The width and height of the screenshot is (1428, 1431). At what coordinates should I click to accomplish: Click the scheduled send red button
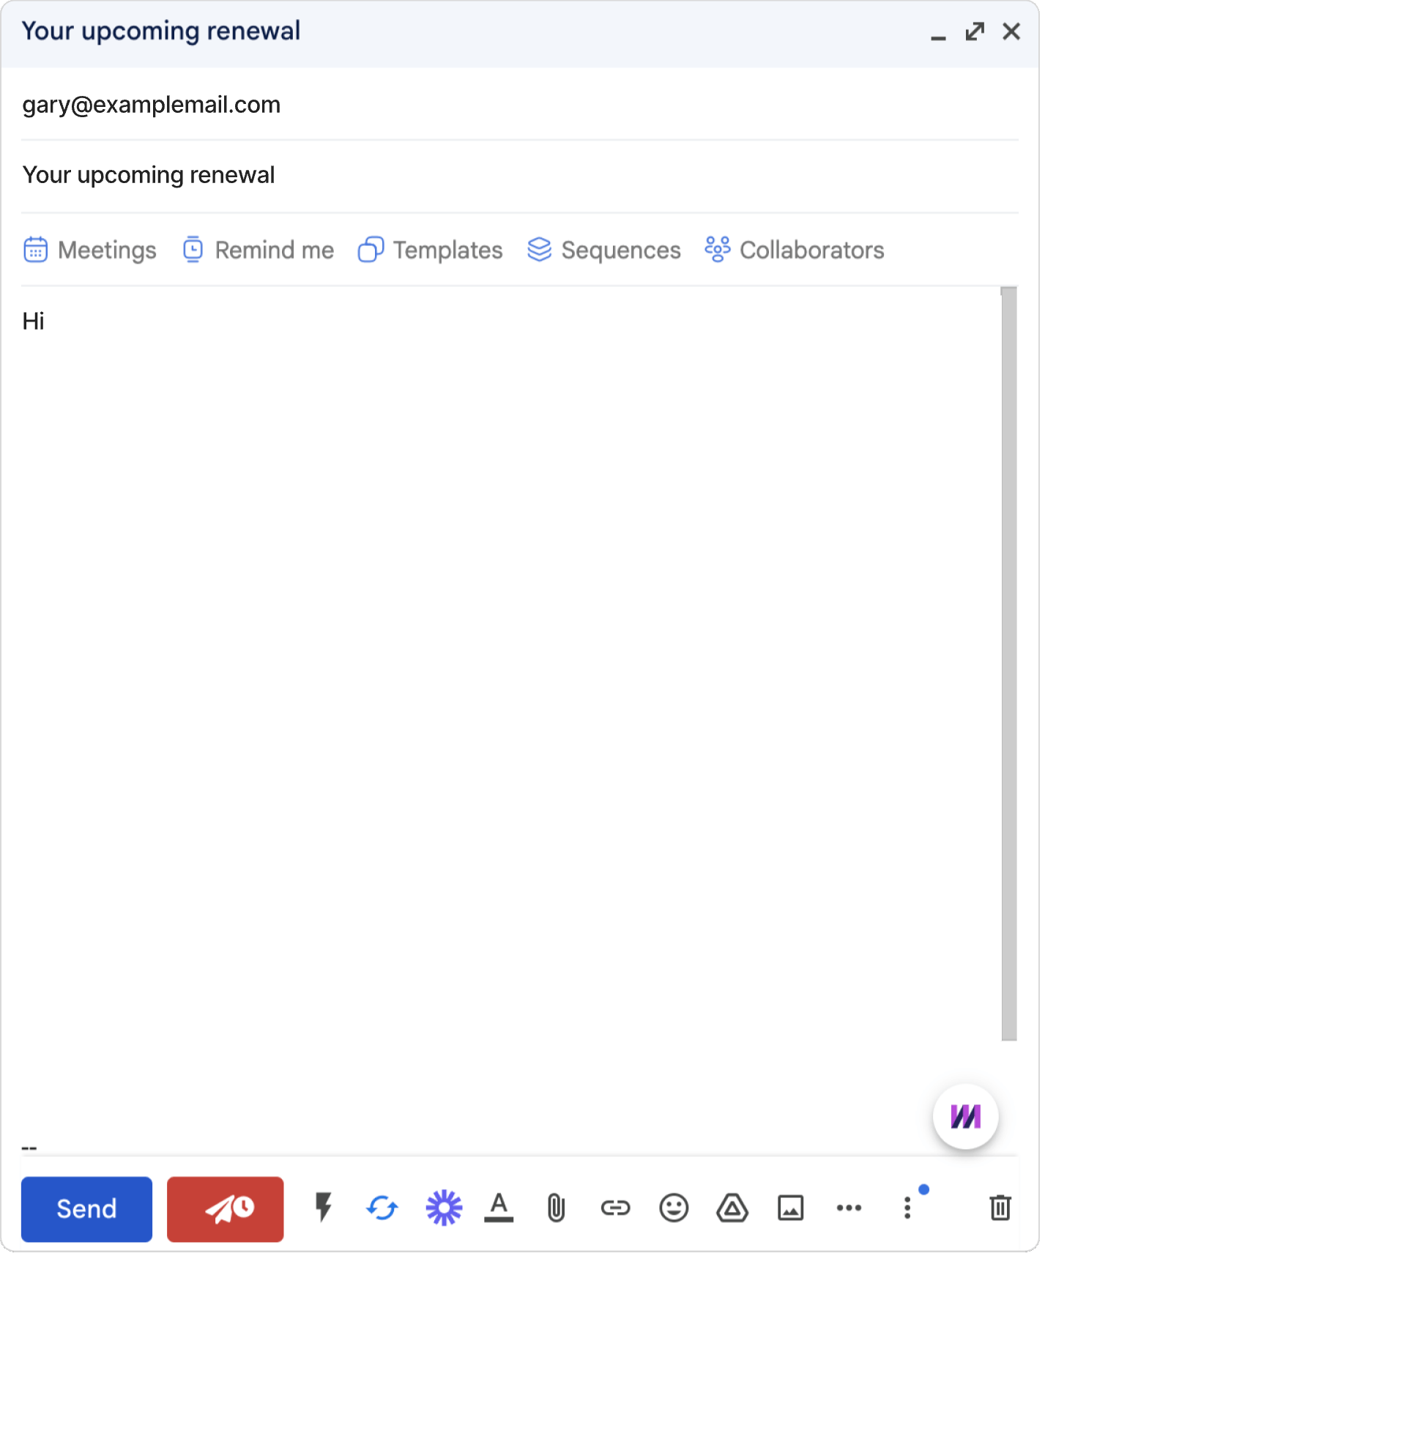[x=225, y=1208]
